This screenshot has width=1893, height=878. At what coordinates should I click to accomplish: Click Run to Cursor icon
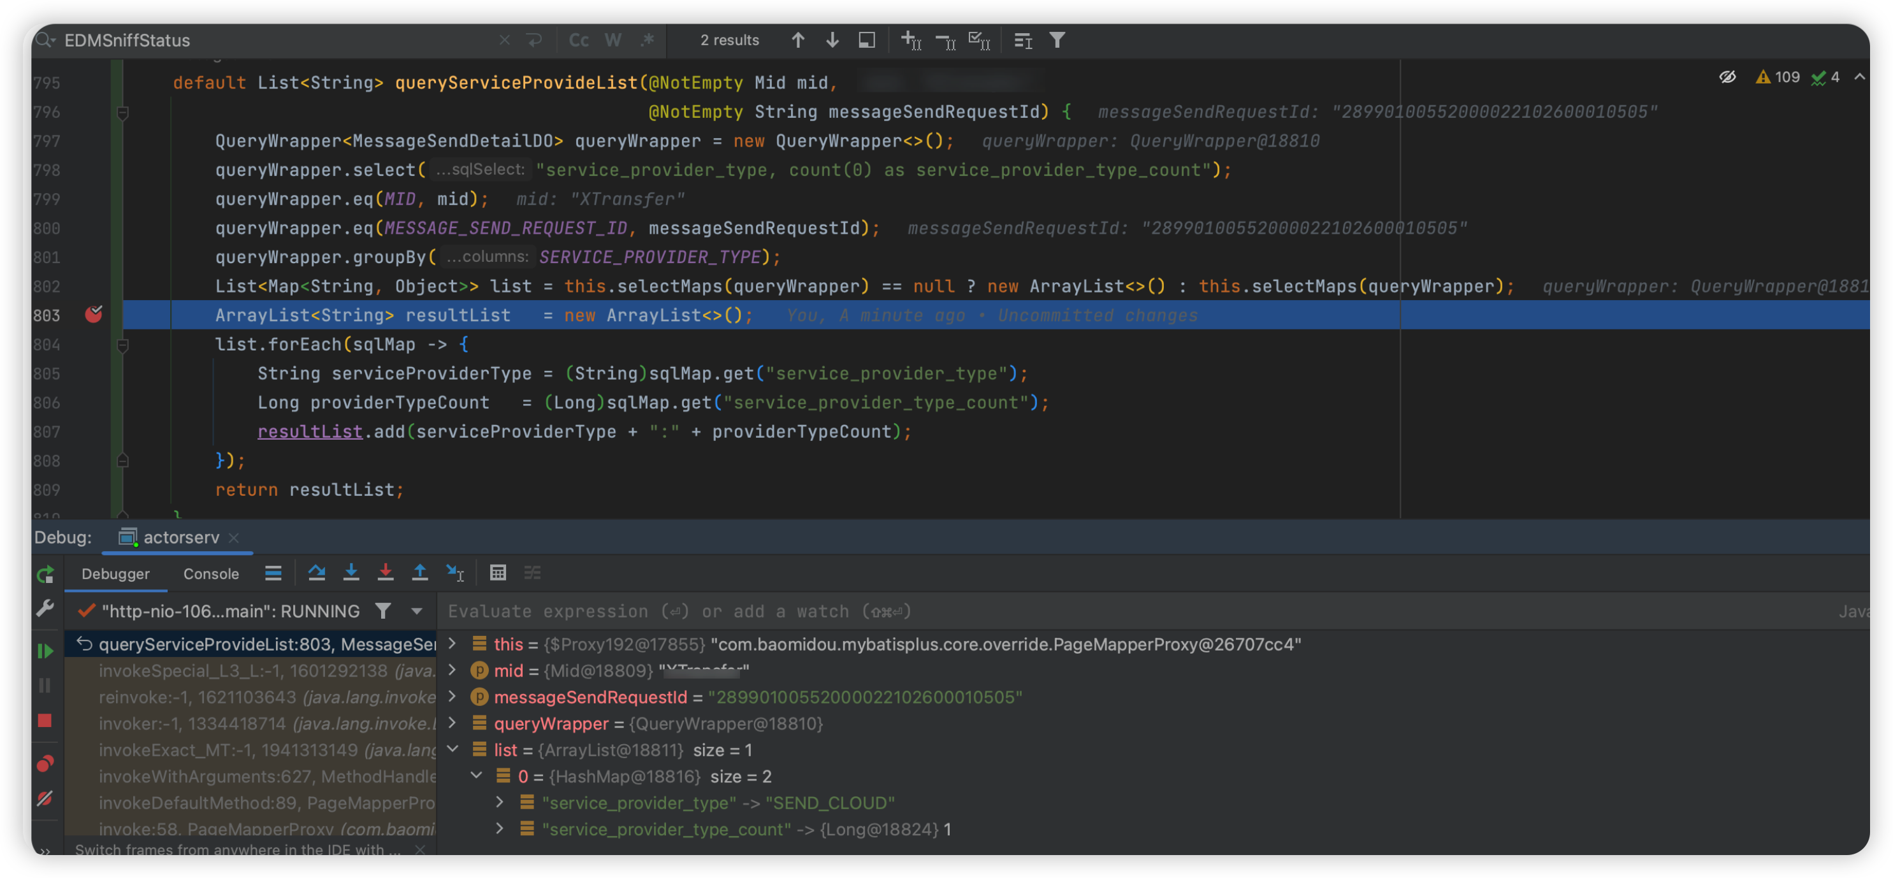455,573
